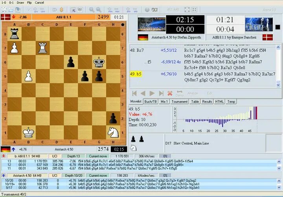Click the Demo button

click(x=180, y=93)
